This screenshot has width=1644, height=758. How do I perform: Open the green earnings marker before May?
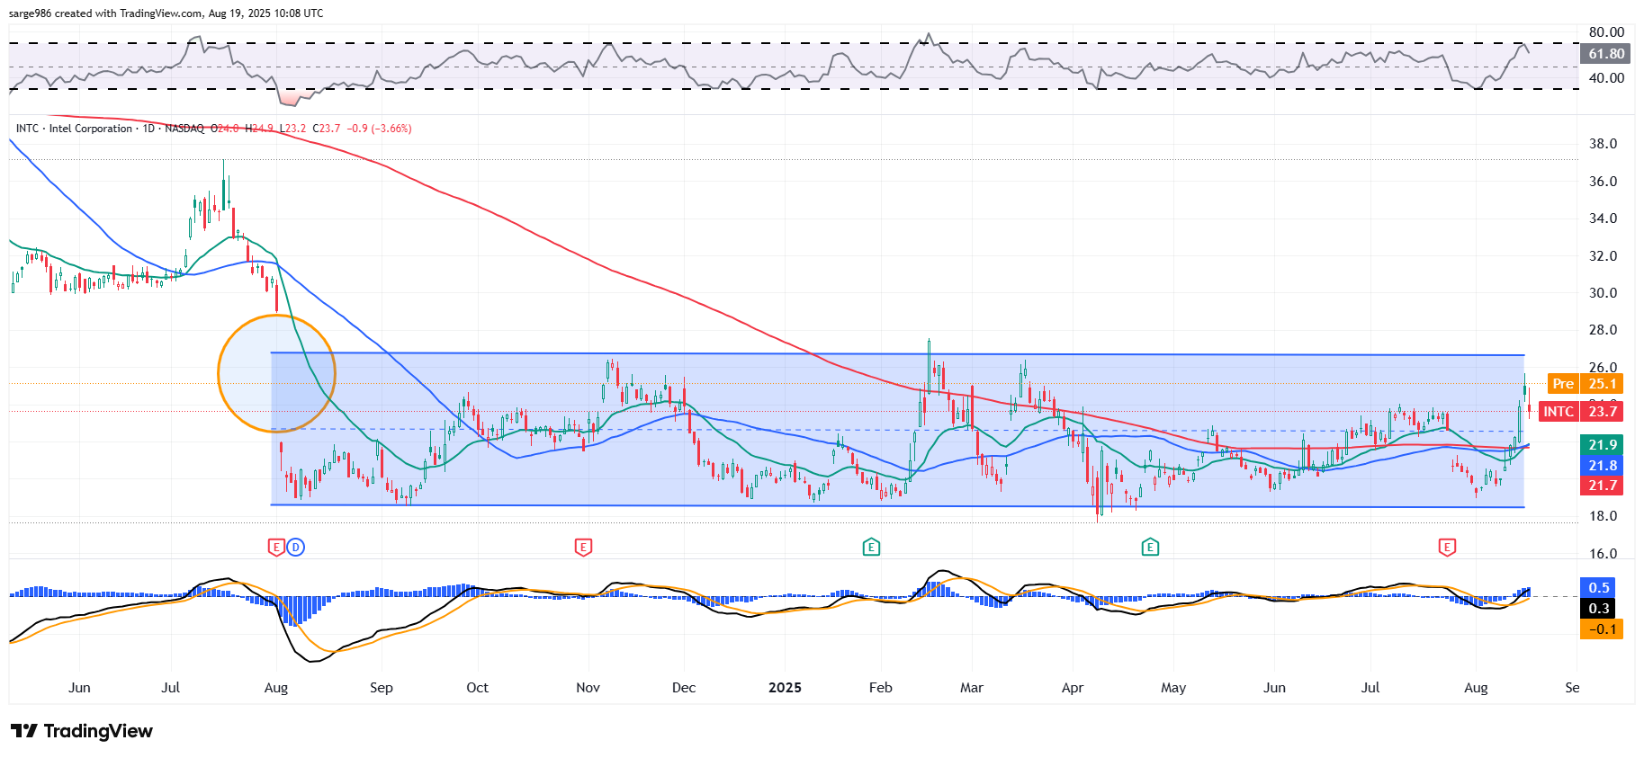(1149, 547)
